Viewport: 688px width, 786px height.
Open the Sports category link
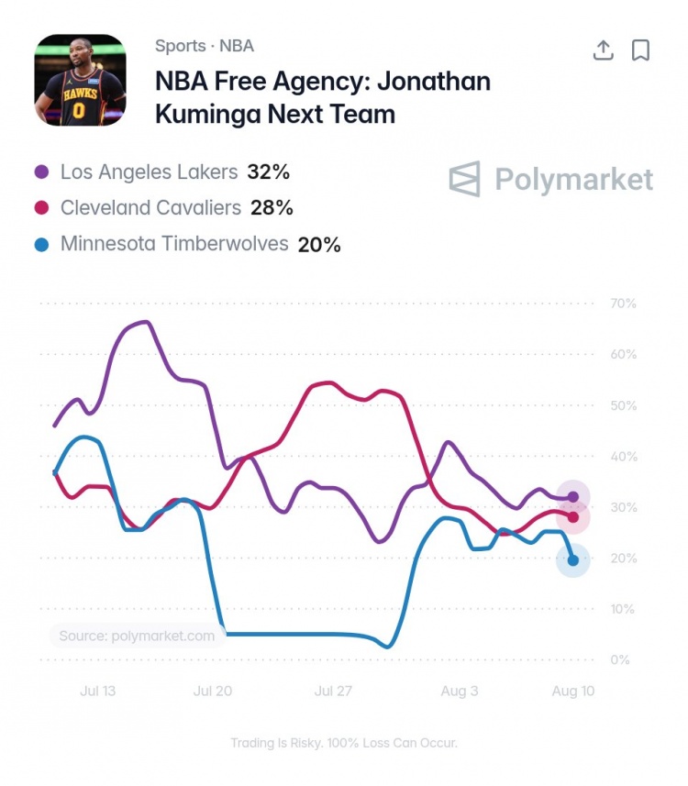pos(181,46)
